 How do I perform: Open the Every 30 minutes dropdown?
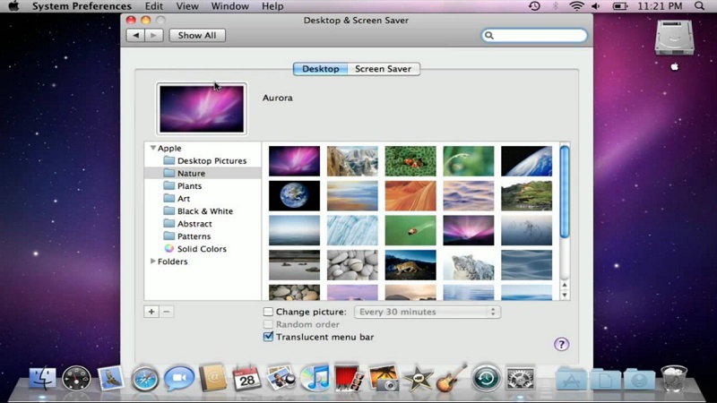coord(427,312)
